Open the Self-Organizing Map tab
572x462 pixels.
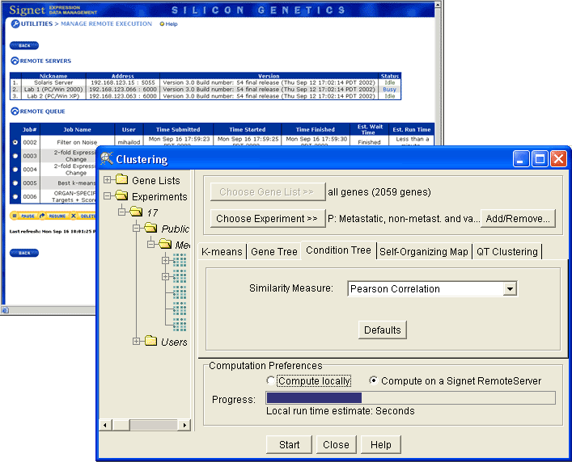[423, 251]
